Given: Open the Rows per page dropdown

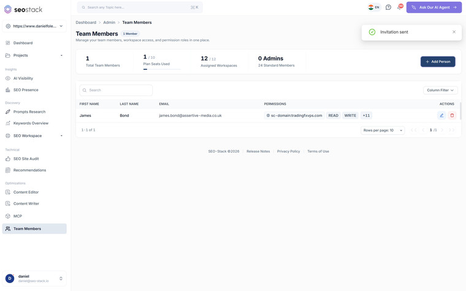Looking at the screenshot, I should pyautogui.click(x=383, y=130).
